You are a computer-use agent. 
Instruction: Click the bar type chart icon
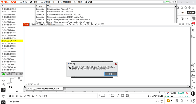tap(67, 24)
